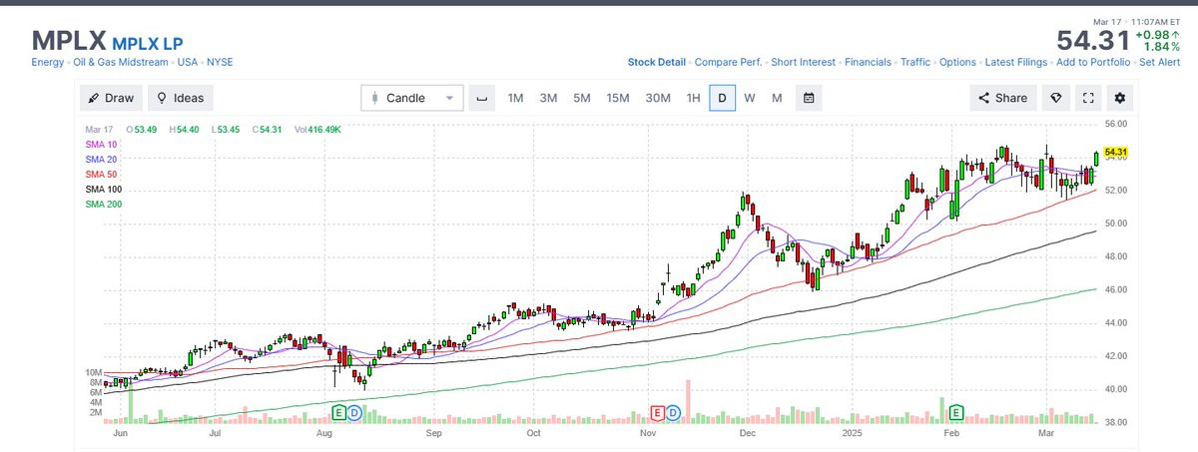Click the Share chart button
Image resolution: width=1198 pixels, height=452 pixels.
tap(1002, 98)
